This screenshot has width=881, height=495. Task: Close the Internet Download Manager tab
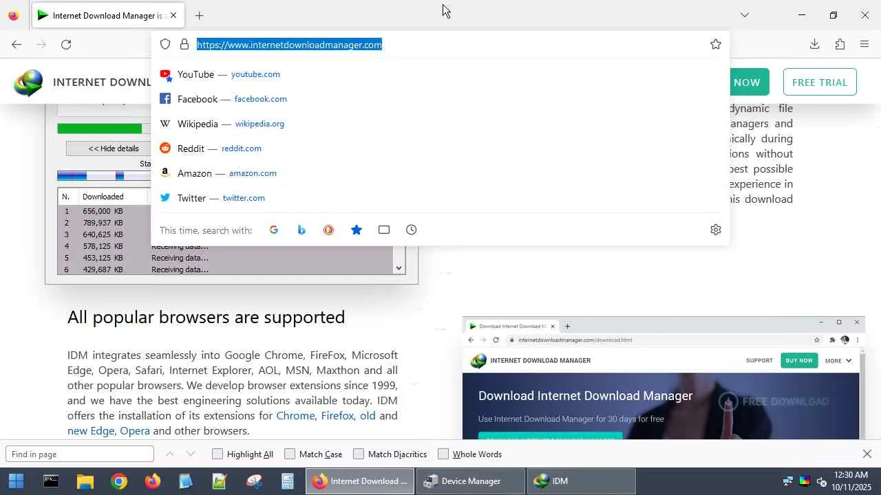pyautogui.click(x=173, y=15)
